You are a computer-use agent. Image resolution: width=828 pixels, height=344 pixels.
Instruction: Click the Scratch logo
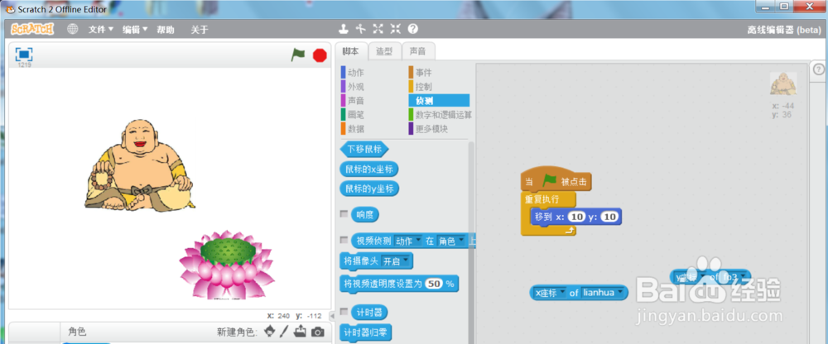point(32,29)
